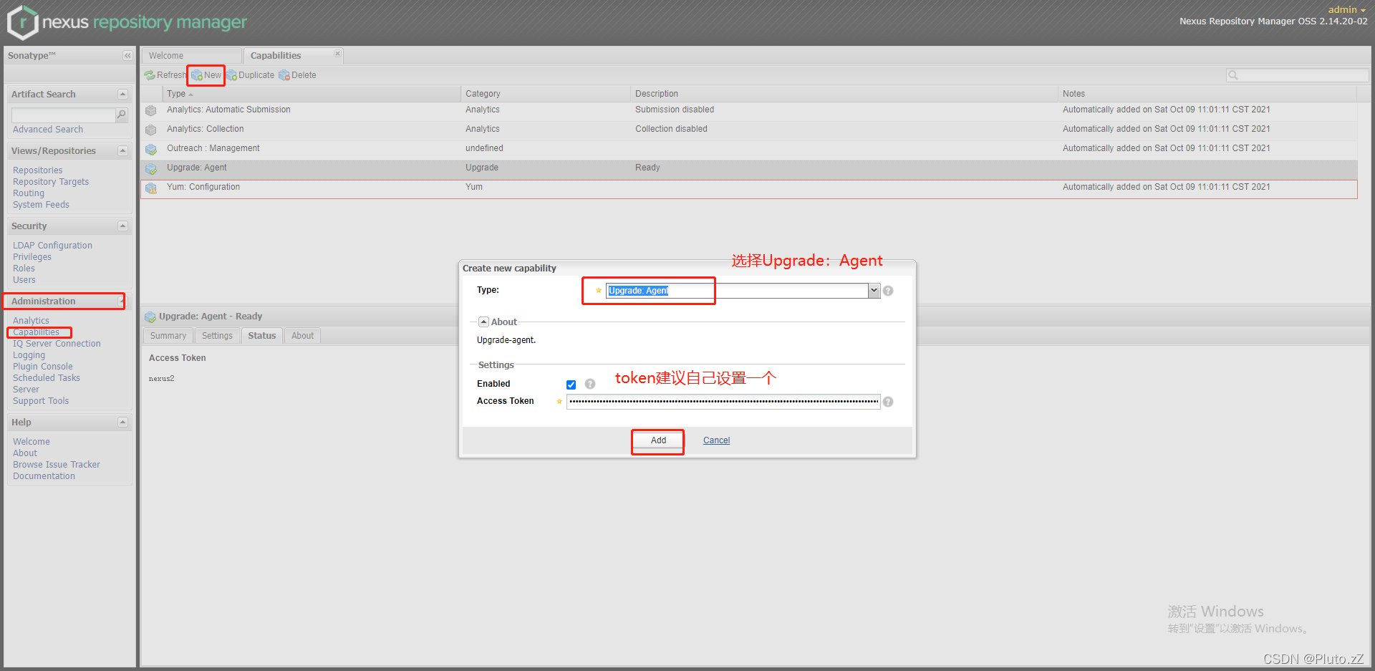The width and height of the screenshot is (1375, 671).
Task: Open Roles link in Security
Action: point(24,269)
